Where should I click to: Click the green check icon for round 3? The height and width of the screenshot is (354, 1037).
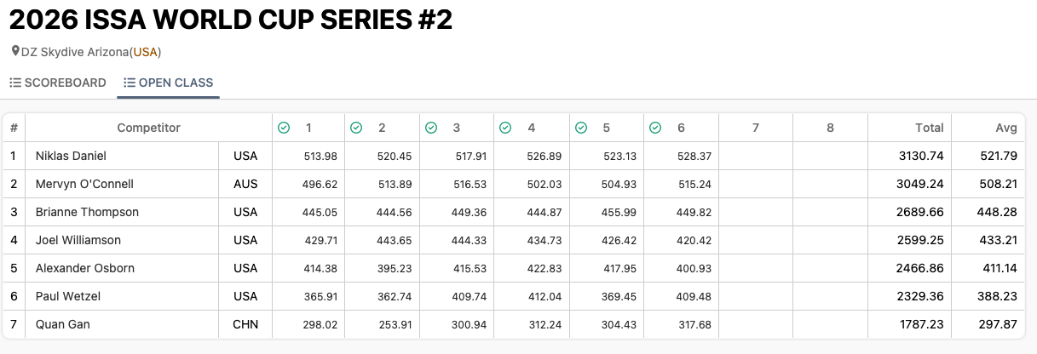[x=431, y=128]
